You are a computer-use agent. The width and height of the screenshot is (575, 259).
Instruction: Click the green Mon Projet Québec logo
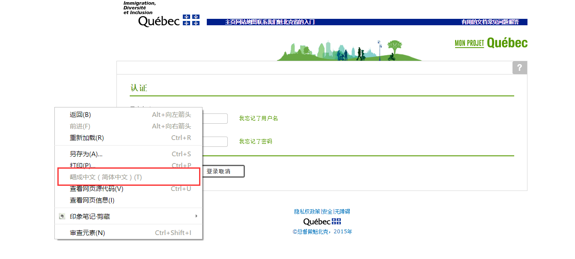(x=491, y=43)
